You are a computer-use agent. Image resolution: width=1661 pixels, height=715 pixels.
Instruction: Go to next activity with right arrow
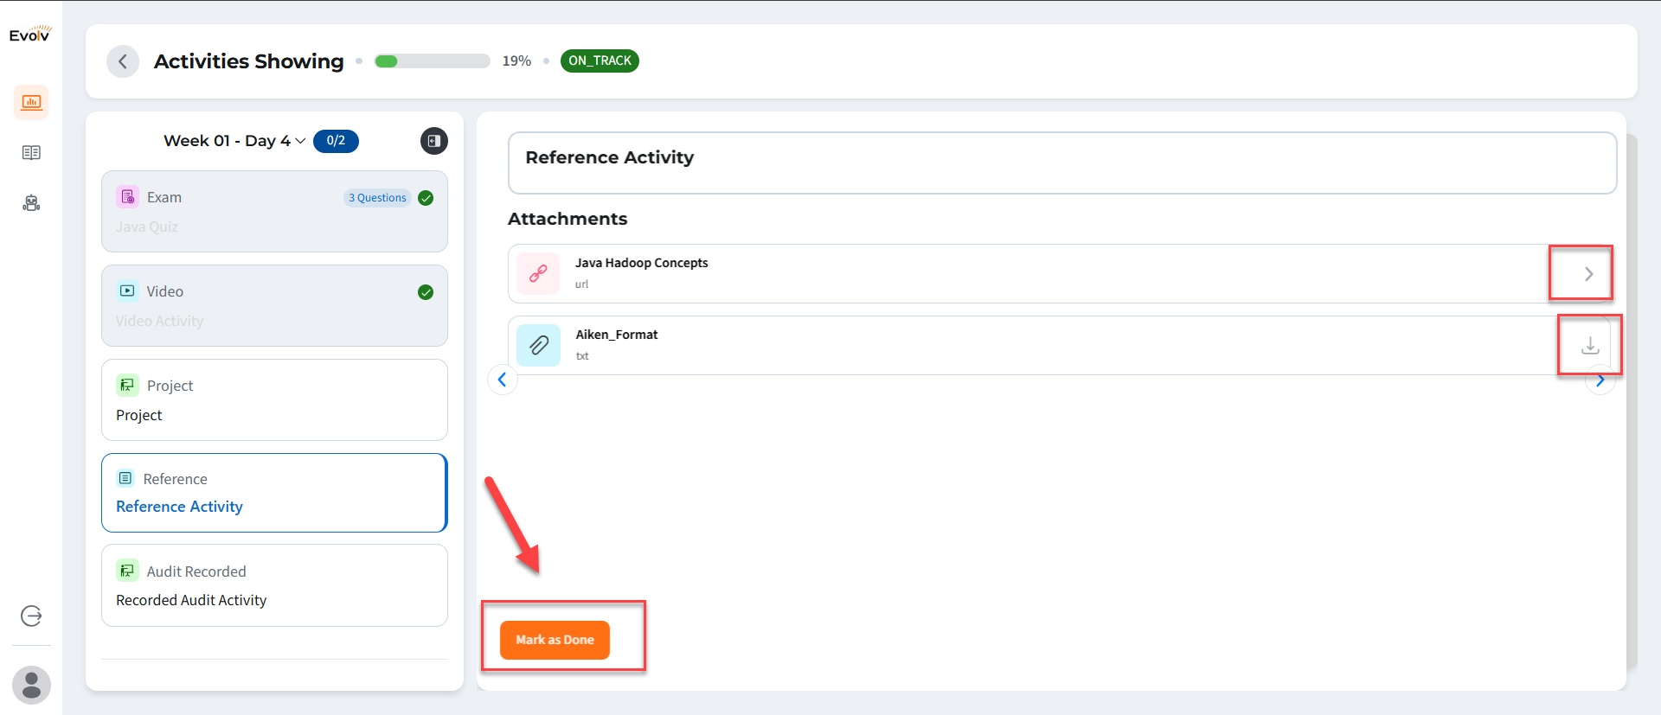(x=1600, y=380)
